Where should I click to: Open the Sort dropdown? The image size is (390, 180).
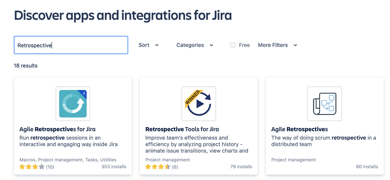click(144, 45)
